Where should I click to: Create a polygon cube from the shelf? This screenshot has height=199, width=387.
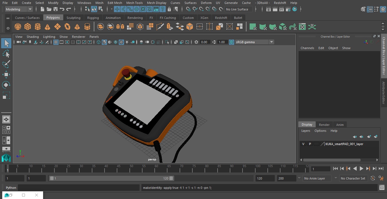click(28, 27)
